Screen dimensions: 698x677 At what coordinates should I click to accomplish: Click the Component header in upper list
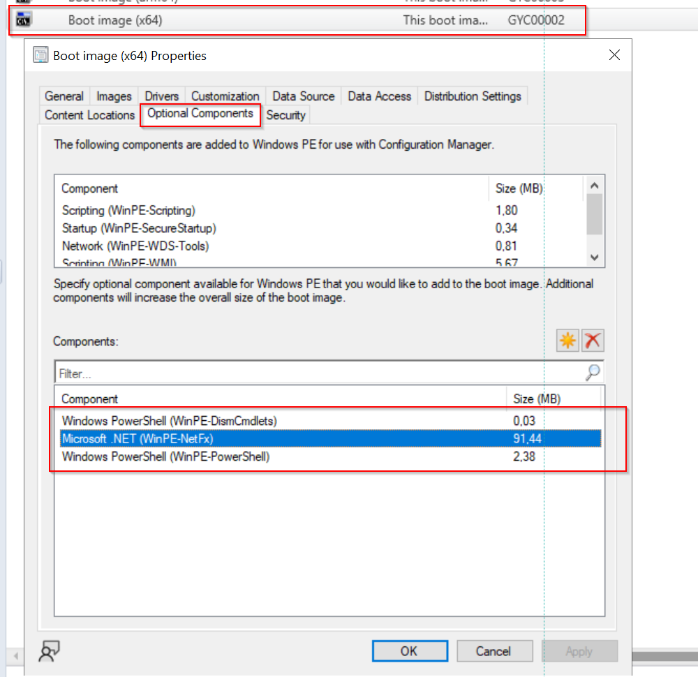(272, 188)
